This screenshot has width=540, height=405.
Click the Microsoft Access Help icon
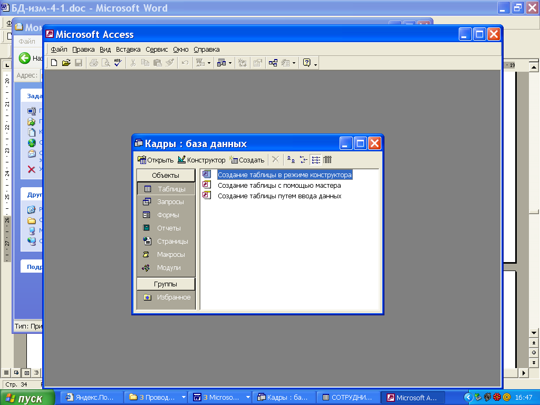[306, 63]
